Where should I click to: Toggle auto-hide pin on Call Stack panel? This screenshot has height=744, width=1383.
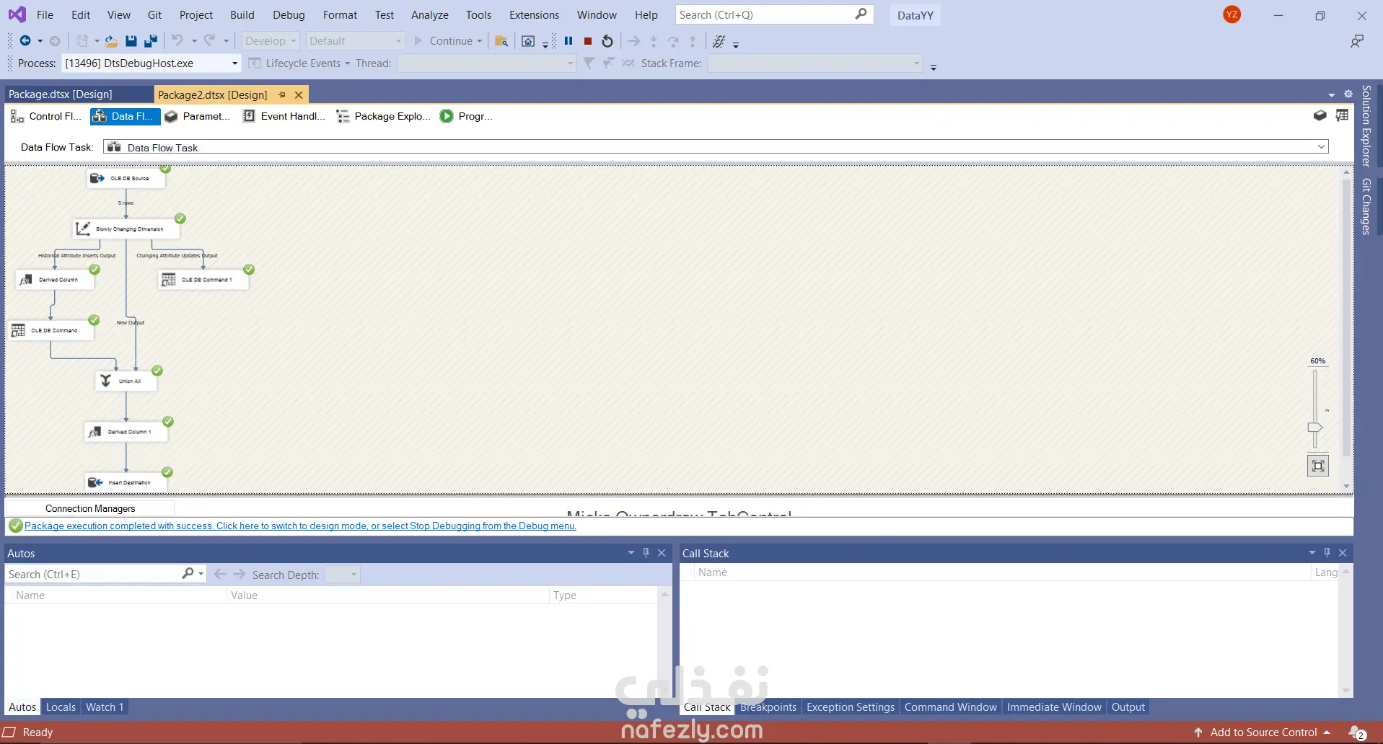(x=1327, y=553)
